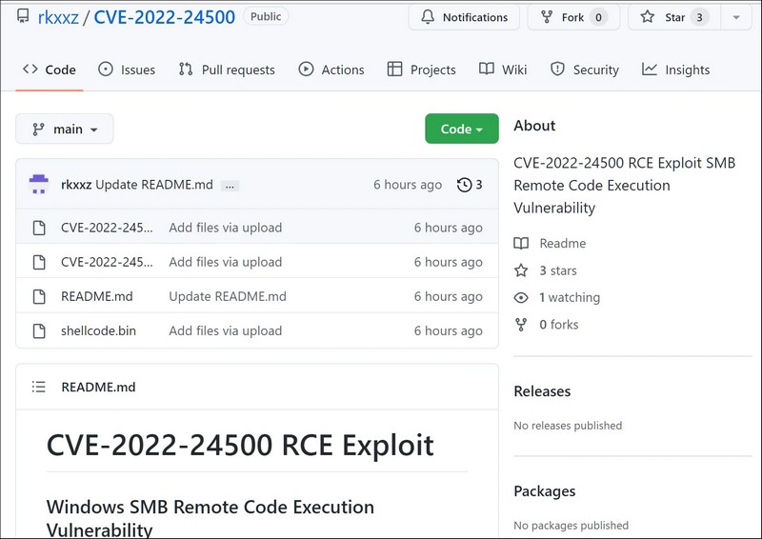762x539 pixels.
Task: Open the rkxxz owner profile link
Action: click(x=57, y=17)
